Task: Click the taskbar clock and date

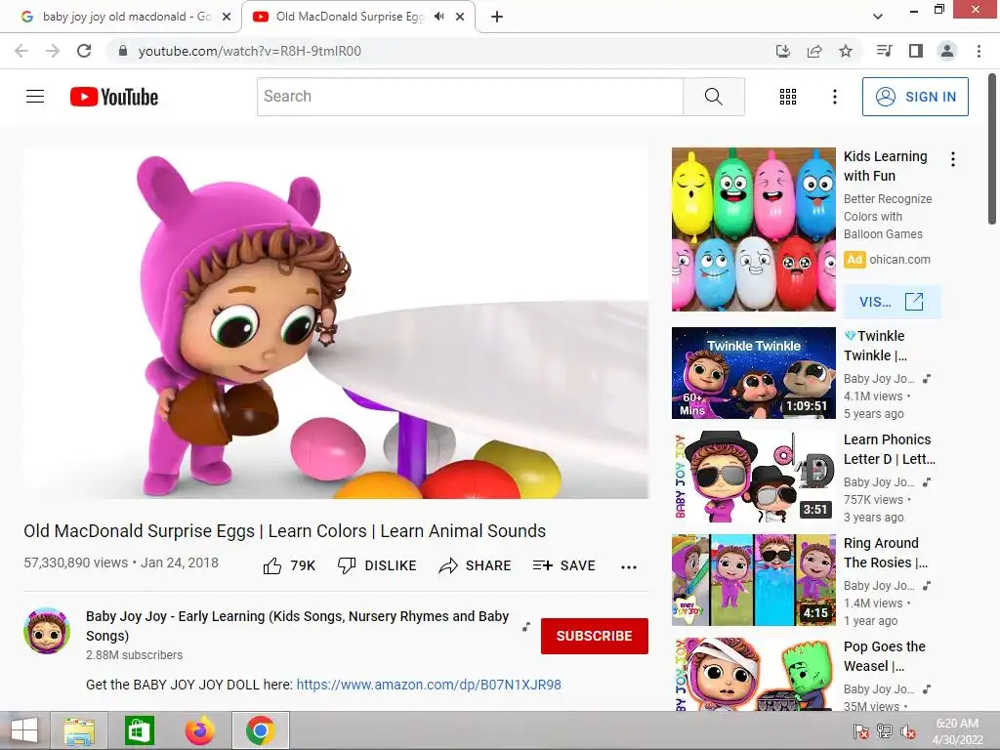Action: coord(957,731)
